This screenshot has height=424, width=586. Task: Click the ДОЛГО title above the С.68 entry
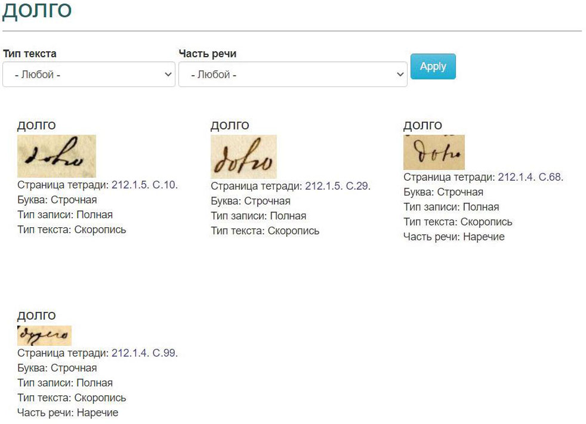pyautogui.click(x=422, y=125)
